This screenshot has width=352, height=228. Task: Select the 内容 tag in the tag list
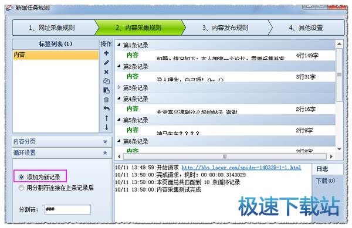(x=56, y=55)
